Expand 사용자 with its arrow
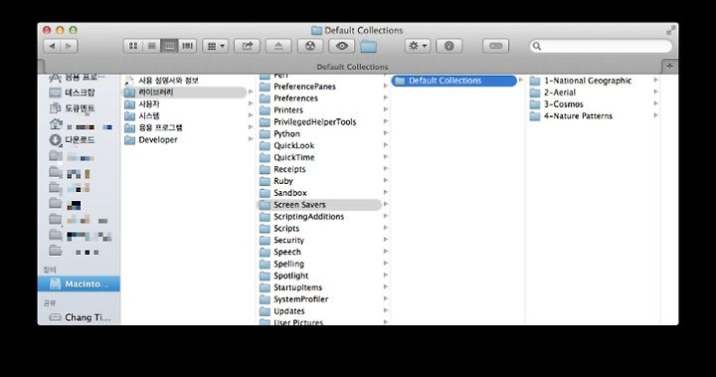This screenshot has height=377, width=716. point(251,103)
